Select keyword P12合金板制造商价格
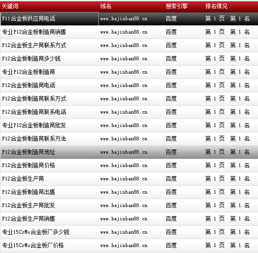The image size is (258, 253). click(x=29, y=165)
